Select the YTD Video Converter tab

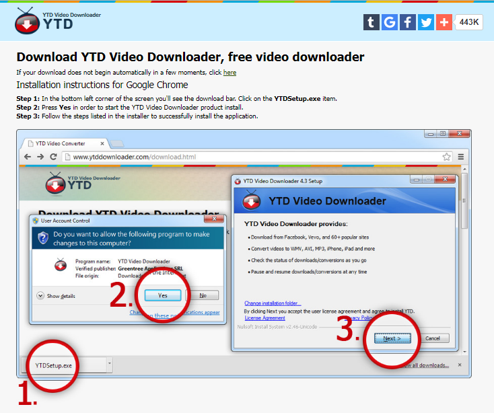click(x=65, y=143)
